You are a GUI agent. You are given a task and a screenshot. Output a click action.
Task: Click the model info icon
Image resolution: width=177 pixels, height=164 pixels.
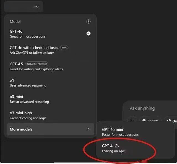point(88,22)
